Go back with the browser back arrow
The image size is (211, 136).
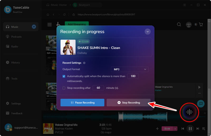54,15
